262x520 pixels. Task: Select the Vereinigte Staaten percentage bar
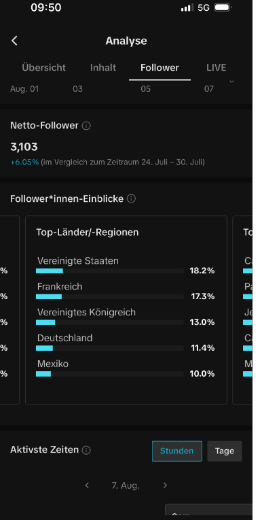pos(110,271)
